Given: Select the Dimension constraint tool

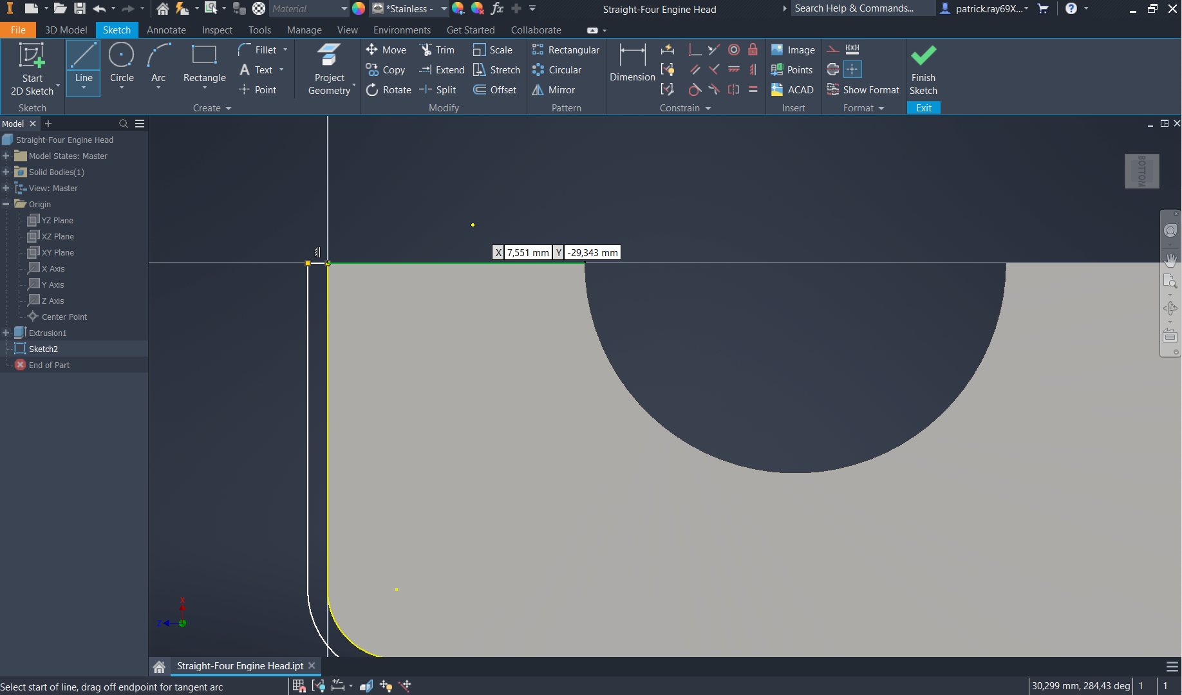Looking at the screenshot, I should click(632, 63).
